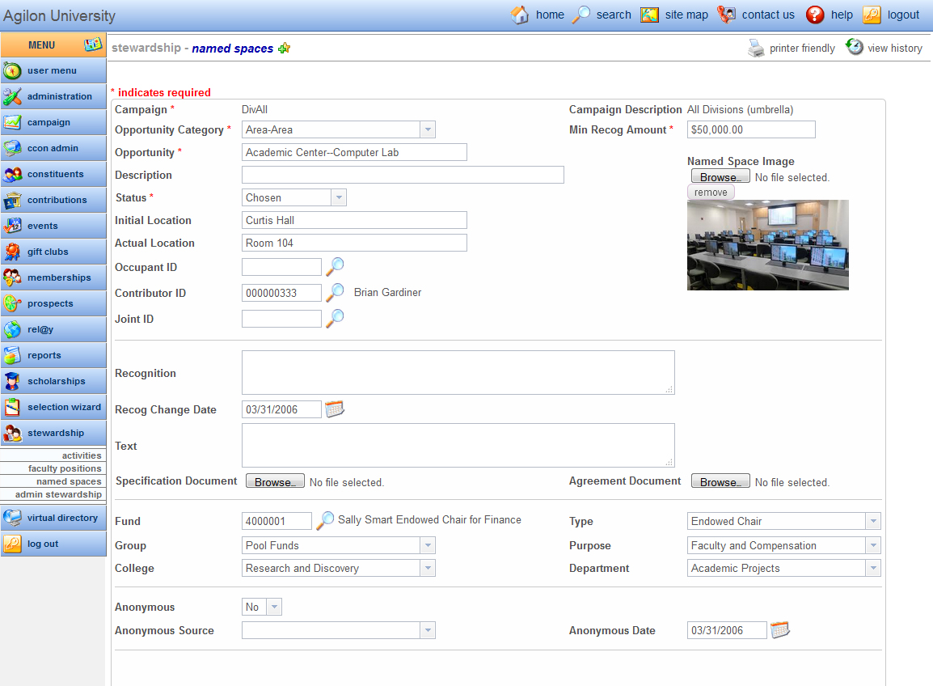Click the computer lab image thumbnail
The width and height of the screenshot is (933, 686).
coord(767,244)
